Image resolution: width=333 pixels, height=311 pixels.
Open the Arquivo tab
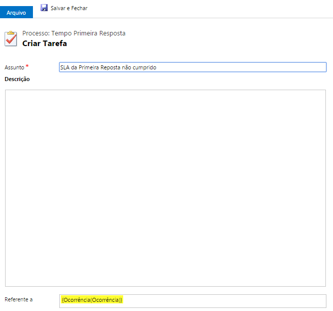coord(16,12)
